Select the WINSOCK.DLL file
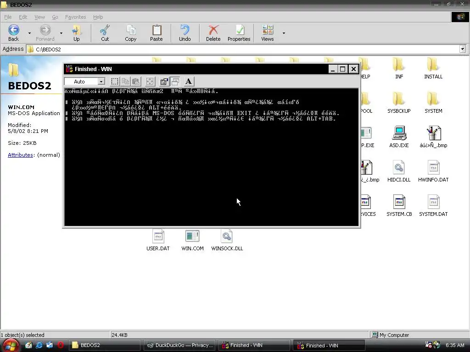 coord(227,240)
